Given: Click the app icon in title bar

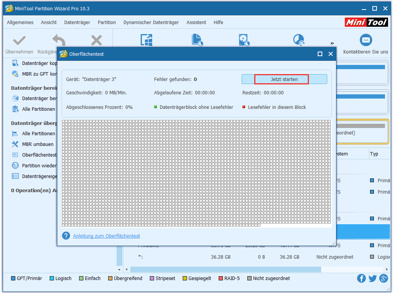Looking at the screenshot, I should click(x=9, y=8).
